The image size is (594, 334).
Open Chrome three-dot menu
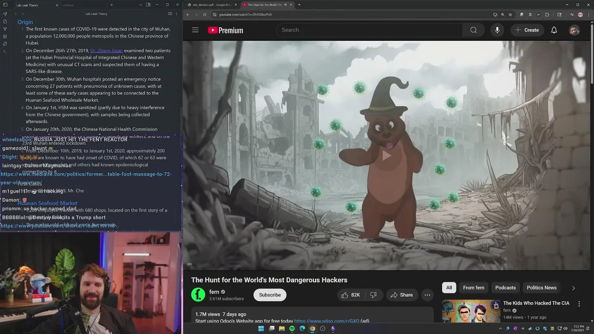(x=588, y=14)
